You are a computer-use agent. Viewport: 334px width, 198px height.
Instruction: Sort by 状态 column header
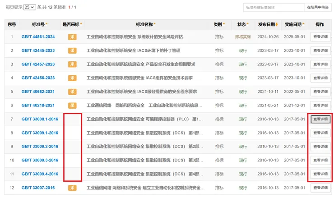(x=243, y=24)
